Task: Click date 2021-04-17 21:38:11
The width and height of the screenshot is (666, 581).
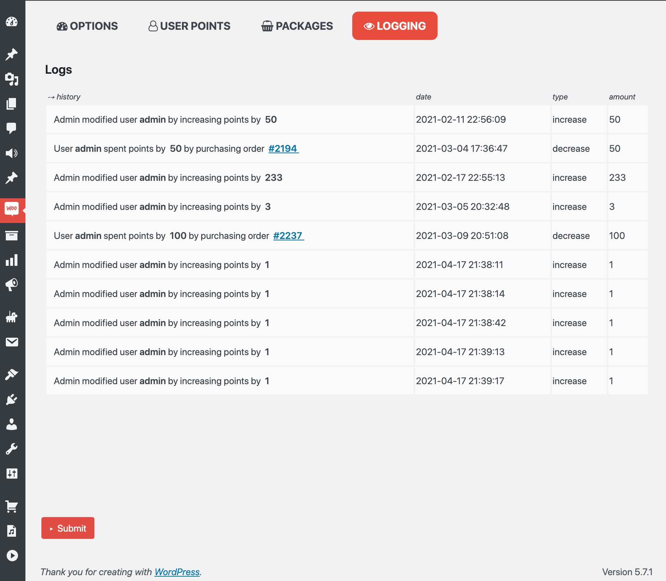Action: click(459, 265)
